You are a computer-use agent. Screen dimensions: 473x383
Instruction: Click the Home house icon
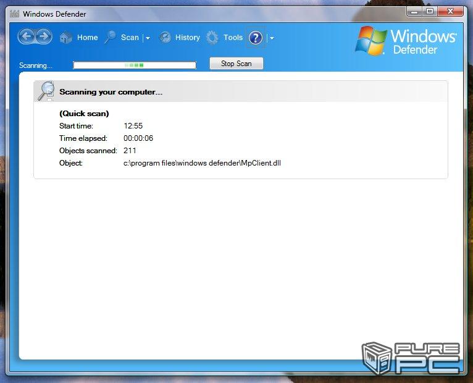[x=65, y=38]
